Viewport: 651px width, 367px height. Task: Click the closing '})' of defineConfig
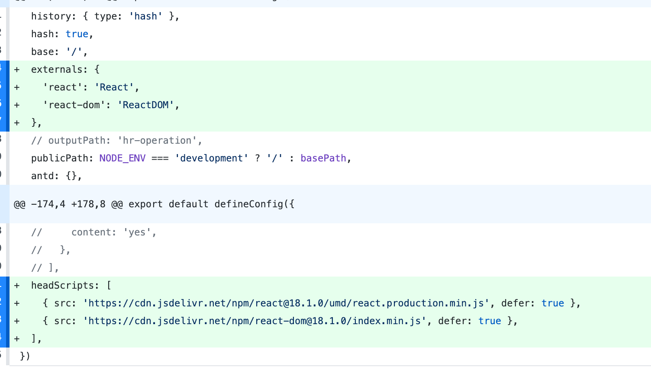pos(23,356)
